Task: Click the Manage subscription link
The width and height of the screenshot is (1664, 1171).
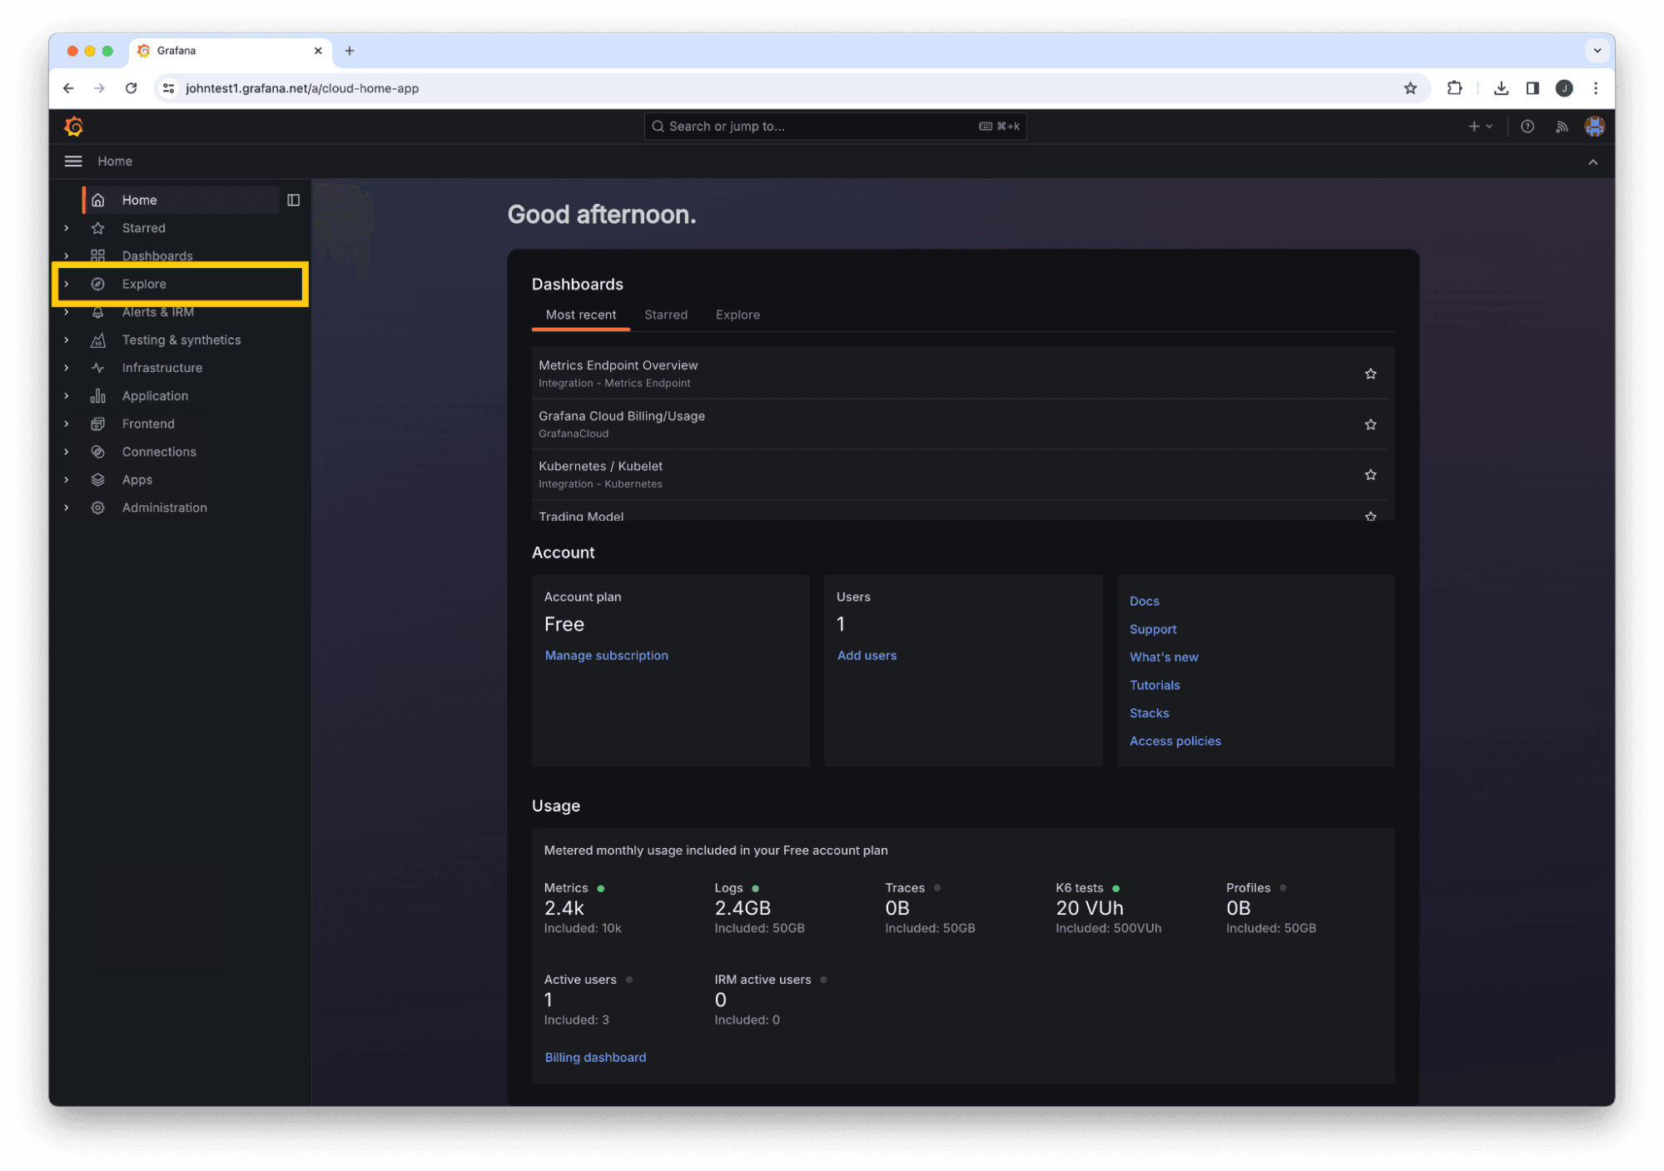Action: point(606,656)
